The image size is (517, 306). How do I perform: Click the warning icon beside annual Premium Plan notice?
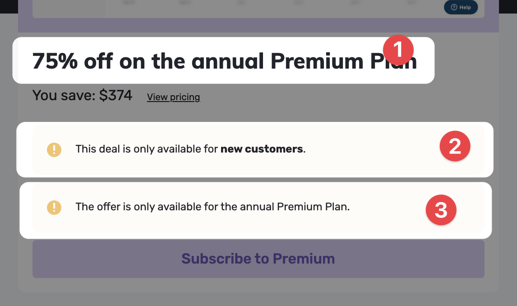pos(54,207)
